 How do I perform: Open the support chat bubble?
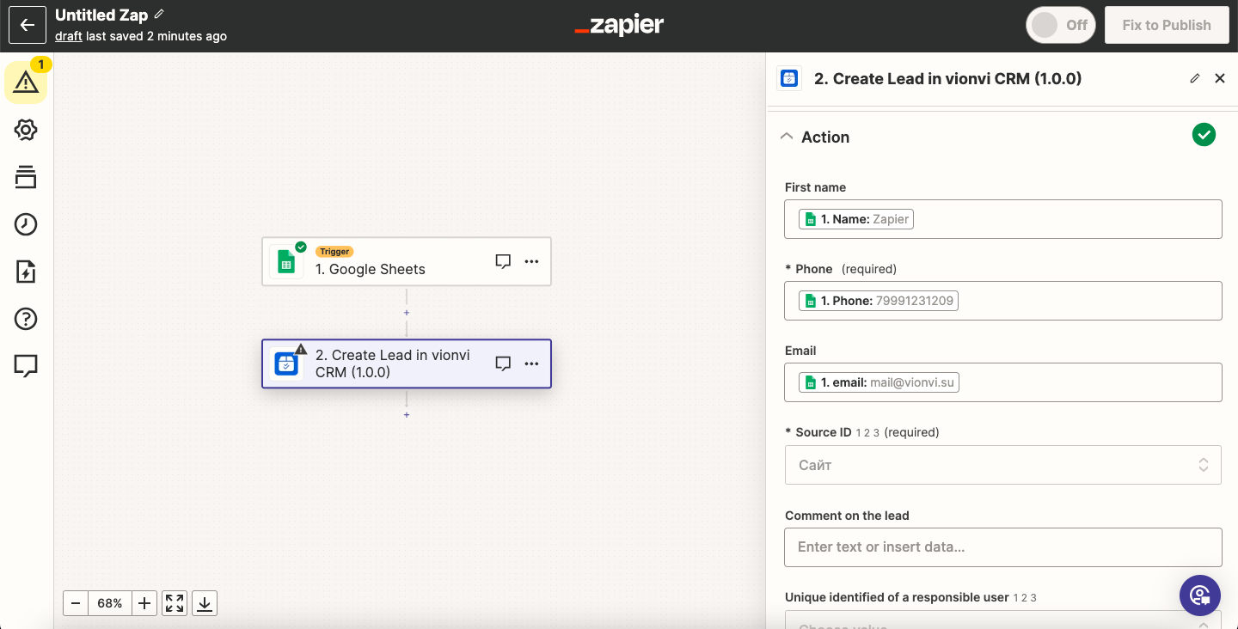(1200, 595)
